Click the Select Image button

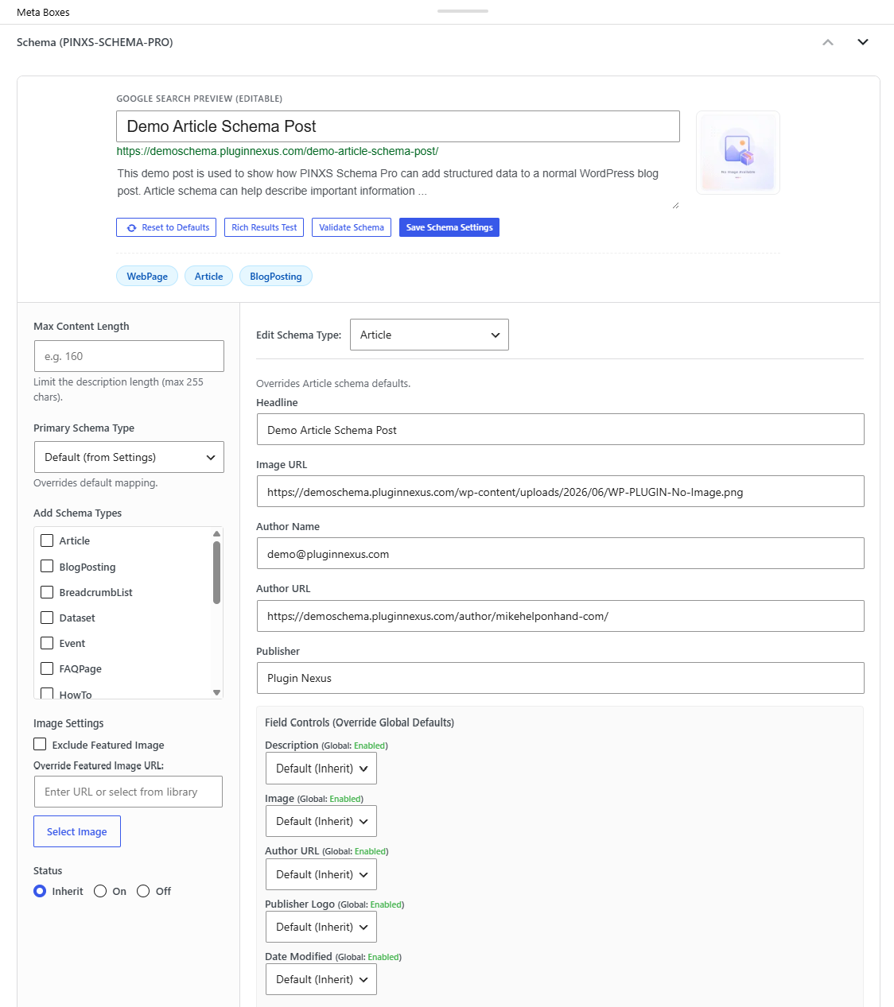coord(77,831)
